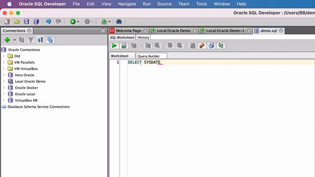Click the Filter funnel icon in Connections
The height and width of the screenshot is (177, 315).
(31, 40)
